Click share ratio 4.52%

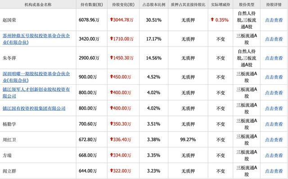154,77
